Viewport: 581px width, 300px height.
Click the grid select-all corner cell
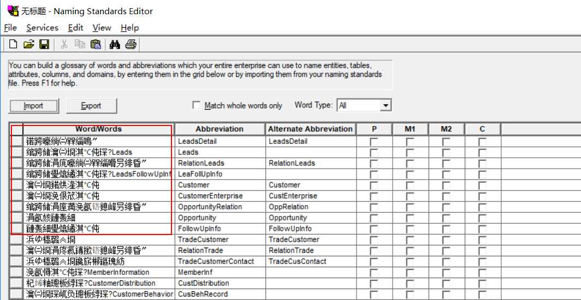click(16, 129)
